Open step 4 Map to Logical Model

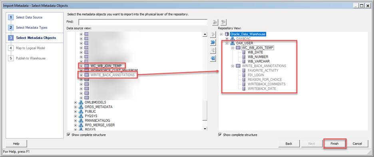coord(30,48)
